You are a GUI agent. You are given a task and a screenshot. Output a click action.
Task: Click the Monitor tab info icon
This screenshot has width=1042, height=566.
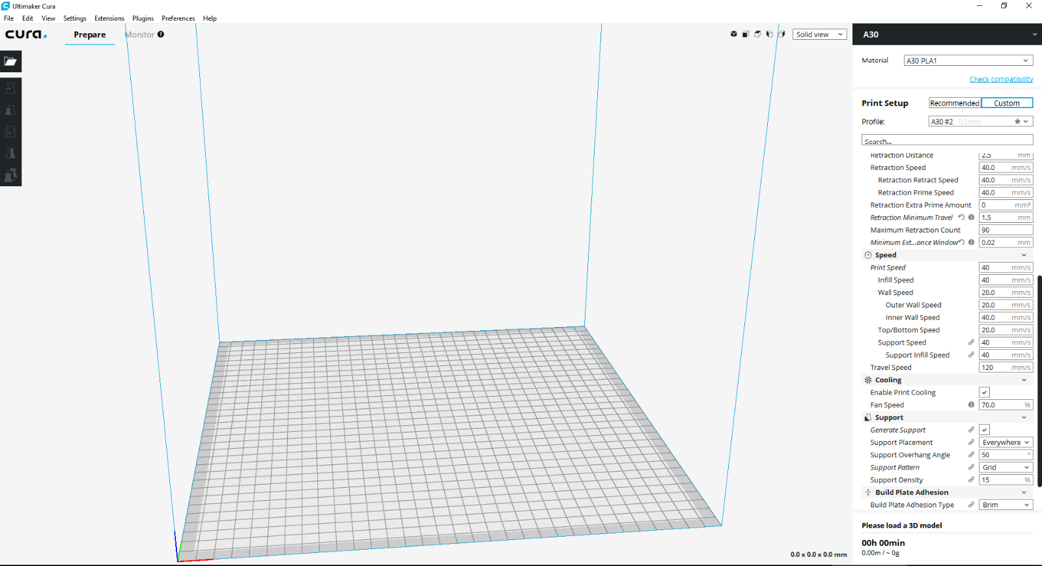coord(161,35)
